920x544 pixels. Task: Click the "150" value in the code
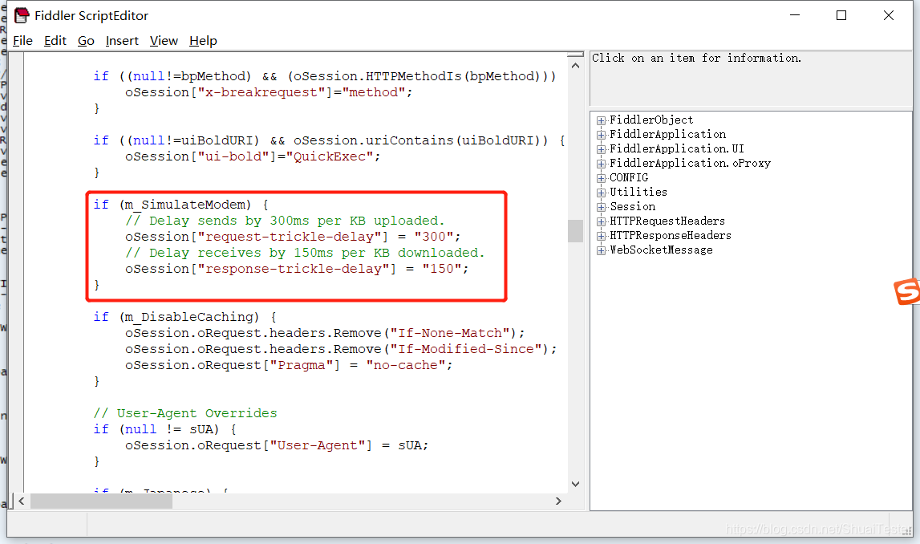coord(442,269)
